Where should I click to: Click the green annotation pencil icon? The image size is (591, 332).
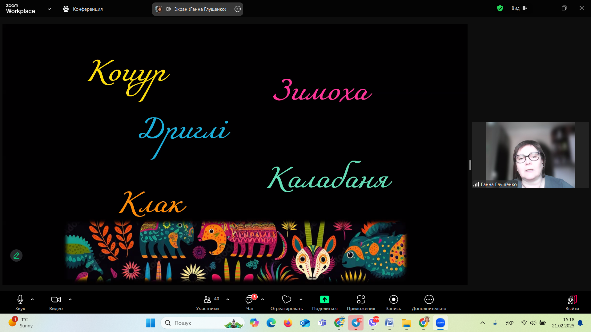[16, 255]
